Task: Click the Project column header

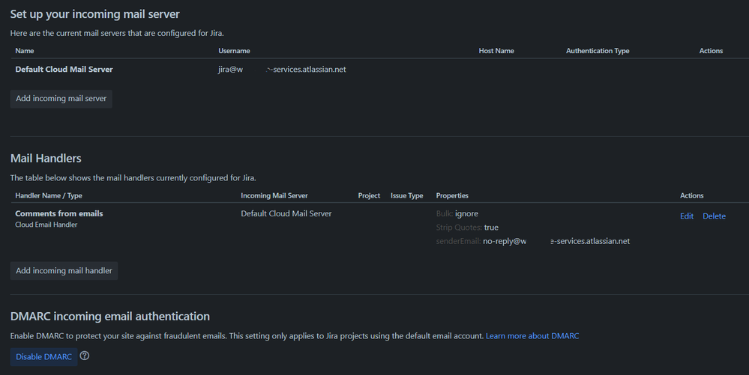Action: [369, 195]
